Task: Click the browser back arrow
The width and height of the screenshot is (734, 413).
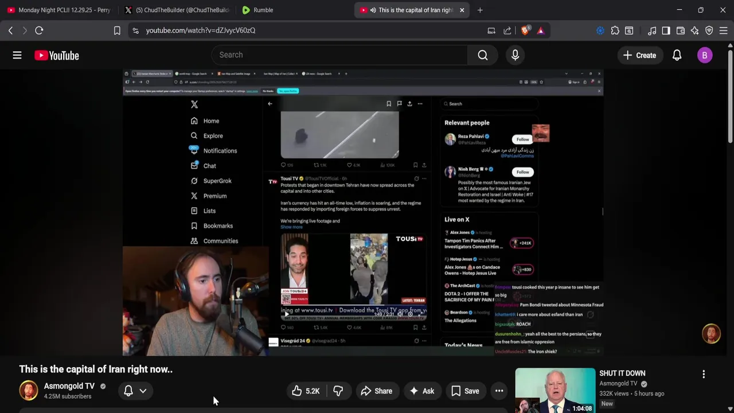Action: [10, 30]
